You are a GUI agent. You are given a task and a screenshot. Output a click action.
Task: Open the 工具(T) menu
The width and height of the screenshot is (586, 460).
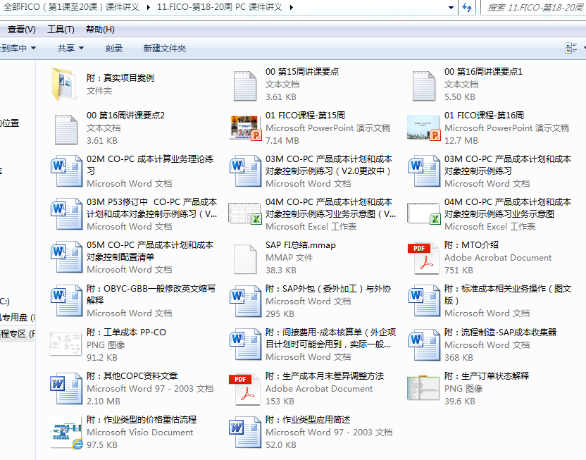tap(61, 30)
